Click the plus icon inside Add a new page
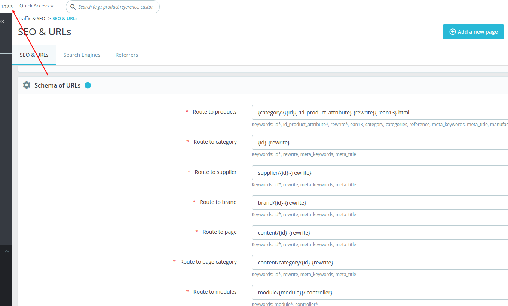Viewport: 508px width, 306px height. [452, 31]
